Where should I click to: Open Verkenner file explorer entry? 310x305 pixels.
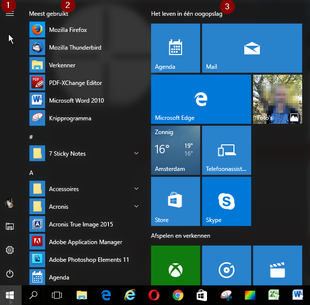[85, 65]
